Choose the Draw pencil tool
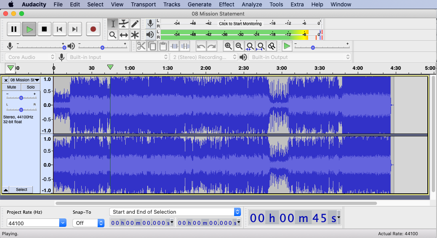437x238 pixels. tap(135, 24)
